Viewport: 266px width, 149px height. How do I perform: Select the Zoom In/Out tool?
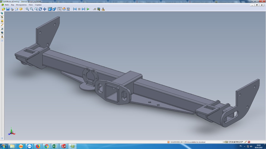[x=36, y=9]
